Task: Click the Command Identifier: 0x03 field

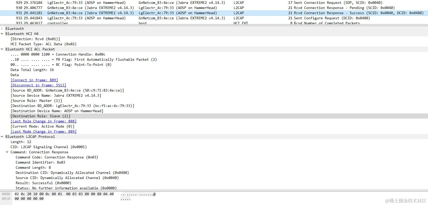Action: click(x=40, y=162)
